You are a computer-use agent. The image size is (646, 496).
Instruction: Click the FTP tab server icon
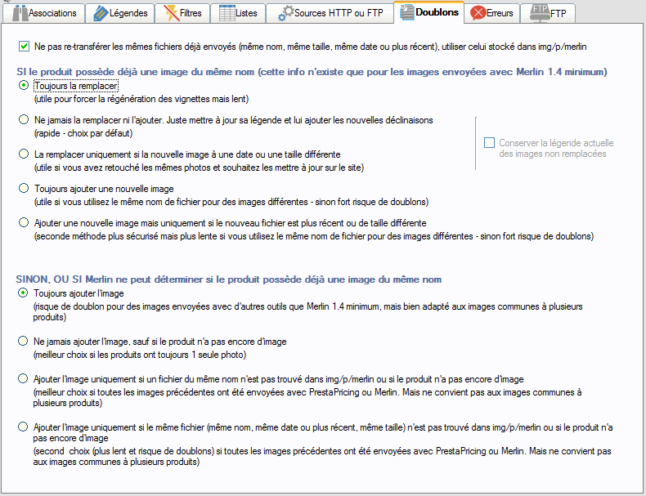[539, 13]
